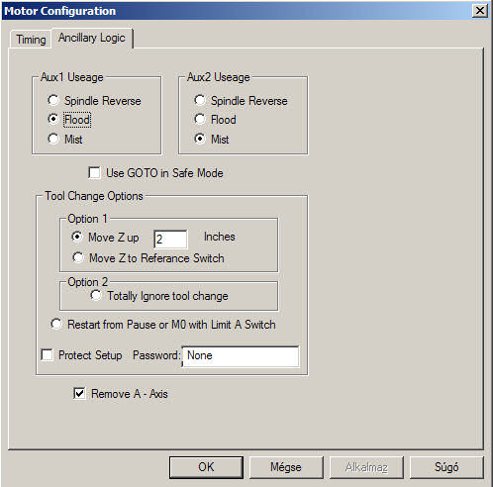Select the Ancillary Logic tab
The height and width of the screenshot is (487, 493).
(x=92, y=38)
